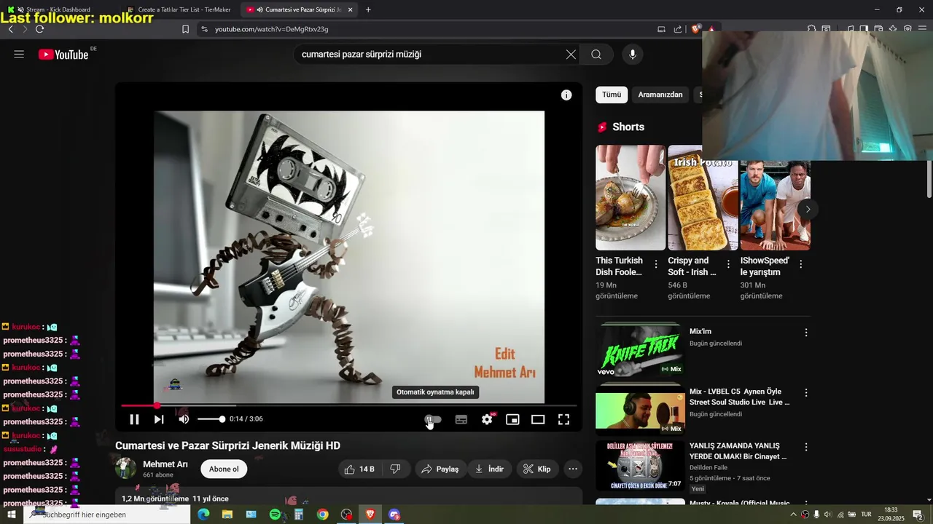Open Mix - LVBEL C5 Aynen Öyle title

[x=739, y=397]
